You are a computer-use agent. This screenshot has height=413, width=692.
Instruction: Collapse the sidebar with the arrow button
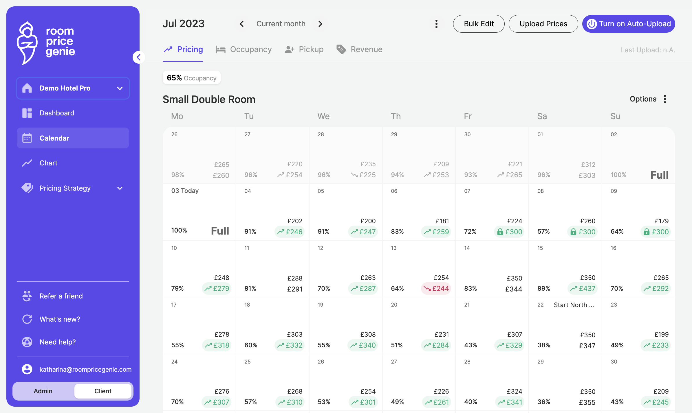(x=139, y=57)
